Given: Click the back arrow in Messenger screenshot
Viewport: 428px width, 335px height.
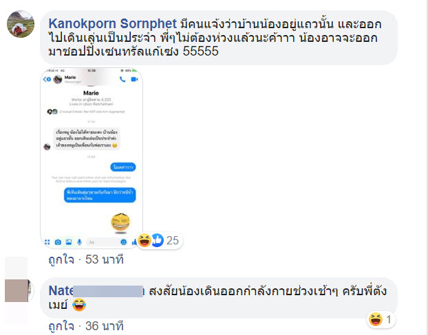Looking at the screenshot, I should point(47,79).
